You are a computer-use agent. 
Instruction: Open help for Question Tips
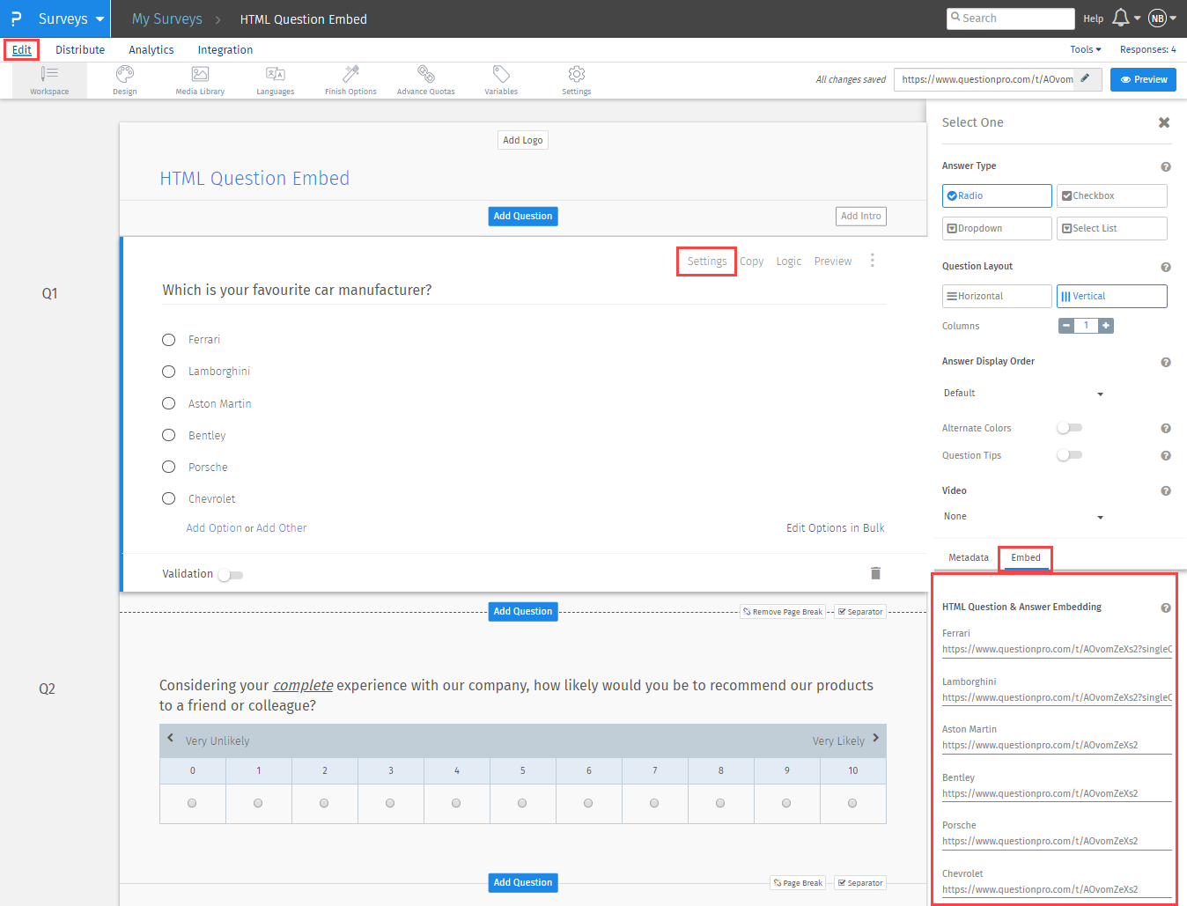[x=1166, y=456]
